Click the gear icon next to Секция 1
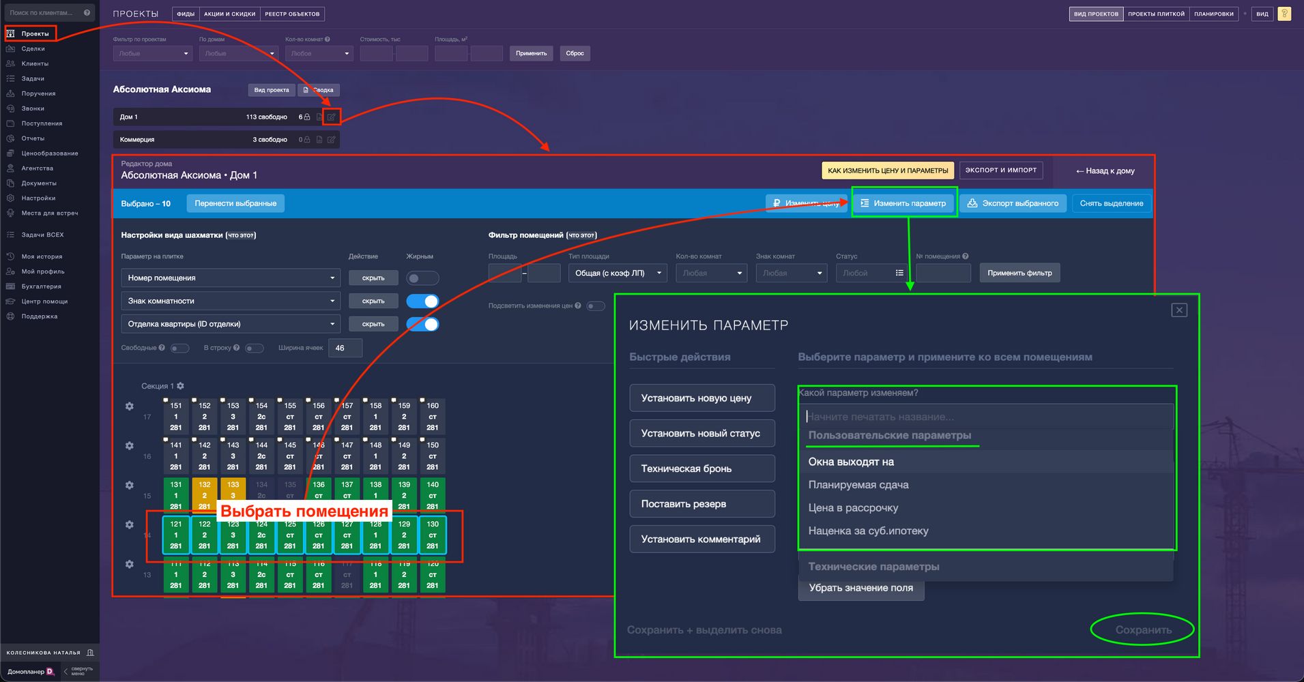 pyautogui.click(x=181, y=386)
